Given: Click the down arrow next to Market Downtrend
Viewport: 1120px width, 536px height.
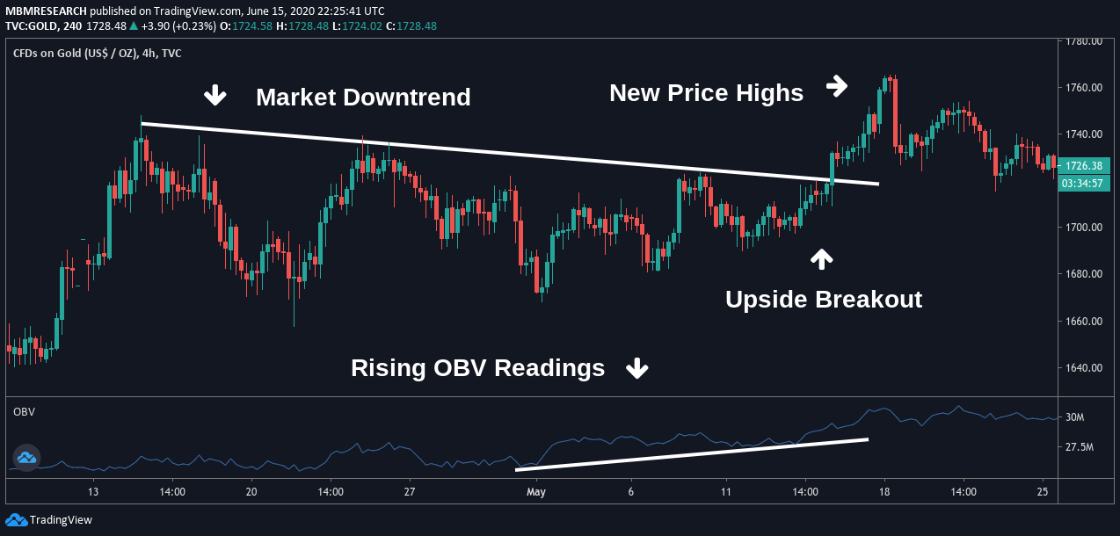Looking at the screenshot, I should tap(215, 95).
